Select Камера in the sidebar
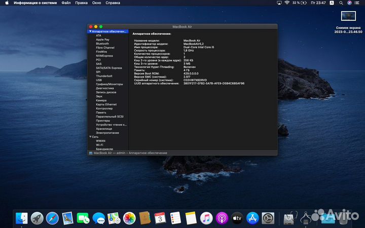 pos(101,100)
